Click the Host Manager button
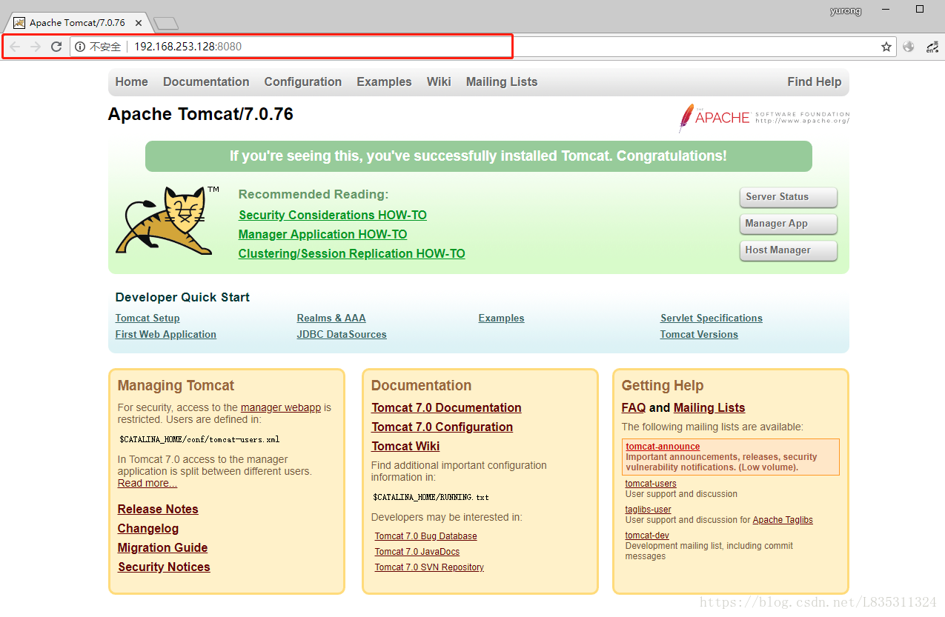 point(789,250)
